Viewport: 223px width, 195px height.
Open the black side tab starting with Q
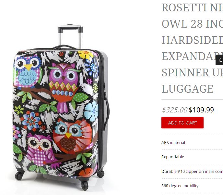(x=219, y=60)
